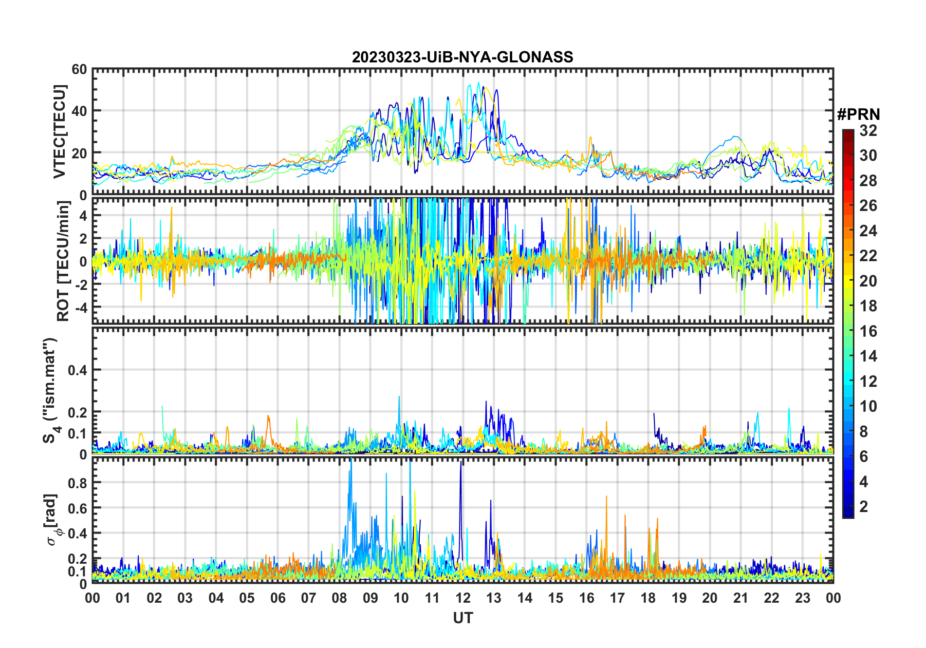Click colorbar tick label 12
This screenshot has height=648, width=926.
868,381
